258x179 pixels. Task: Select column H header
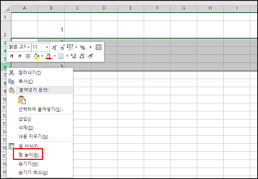(x=210, y=8)
